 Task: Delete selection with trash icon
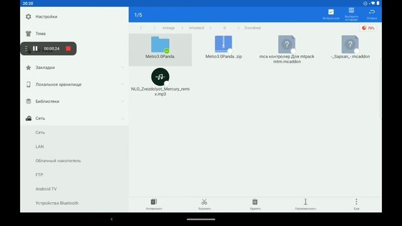click(255, 202)
